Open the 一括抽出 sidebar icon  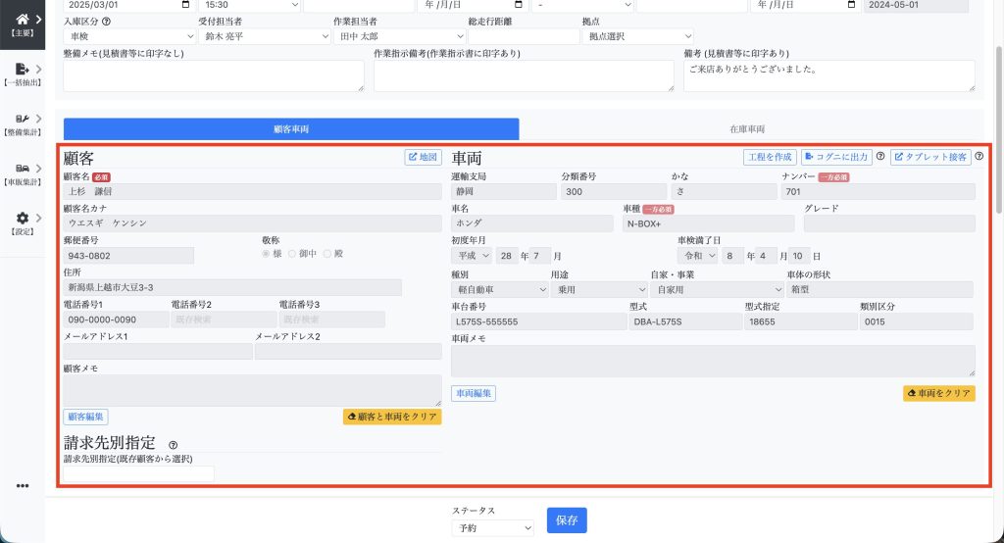[23, 69]
